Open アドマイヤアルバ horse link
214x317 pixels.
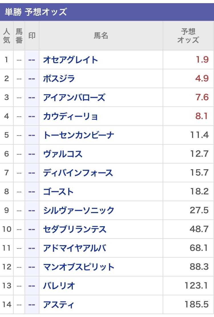click(x=74, y=248)
